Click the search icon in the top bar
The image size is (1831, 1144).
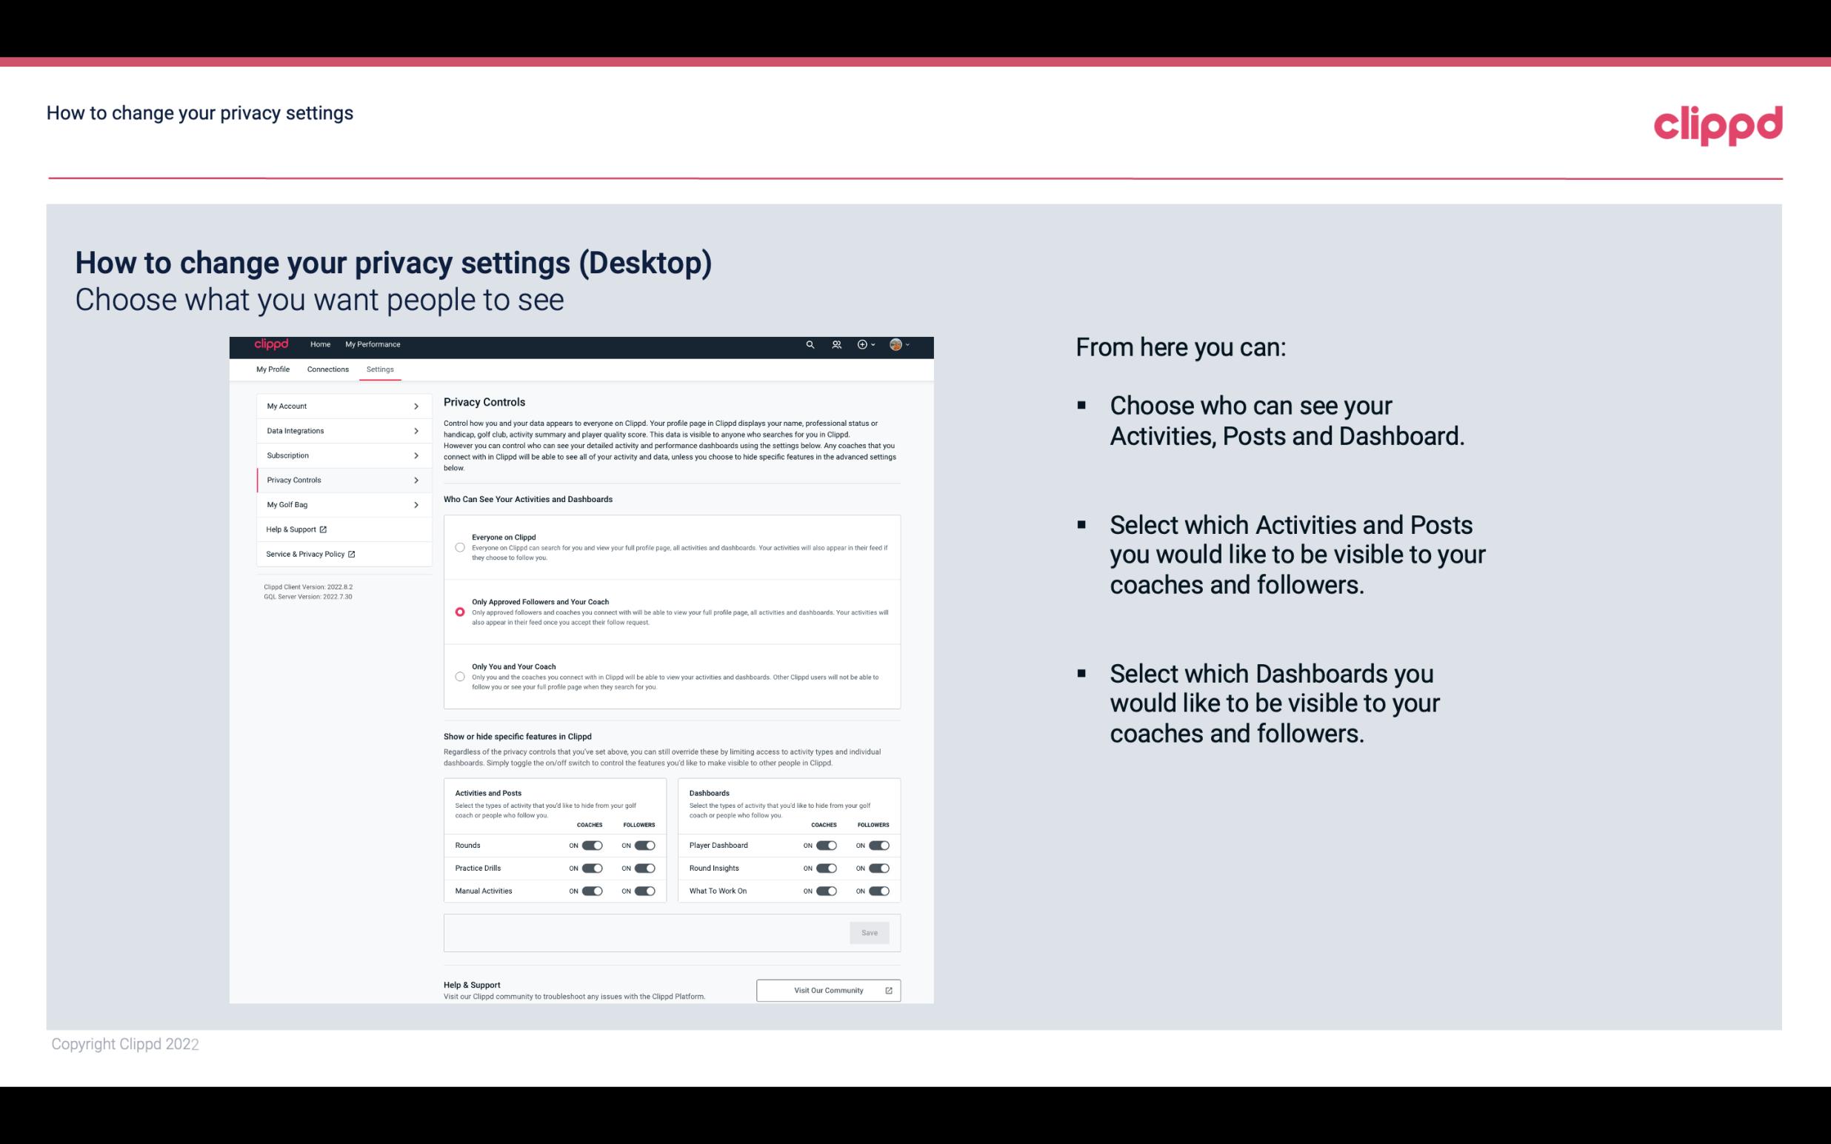(808, 345)
